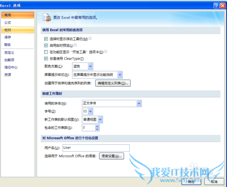Close the Excel 选项 dialog
Image resolution: width=227 pixels, height=187 pixels.
[223, 5]
